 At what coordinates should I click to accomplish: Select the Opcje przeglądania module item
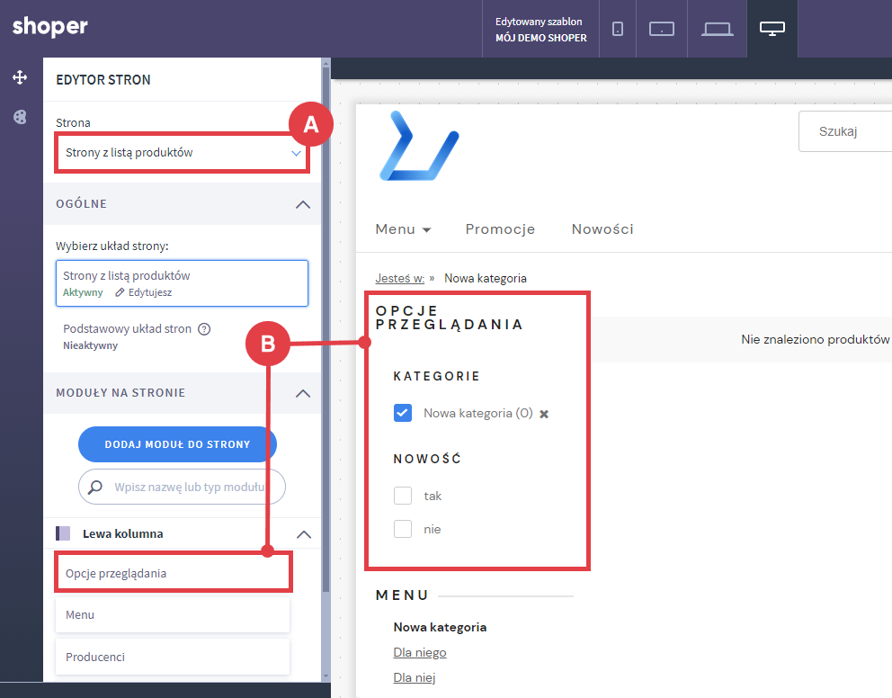(x=173, y=573)
